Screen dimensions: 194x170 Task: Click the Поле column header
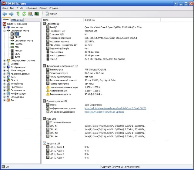pyautogui.click(x=63, y=20)
